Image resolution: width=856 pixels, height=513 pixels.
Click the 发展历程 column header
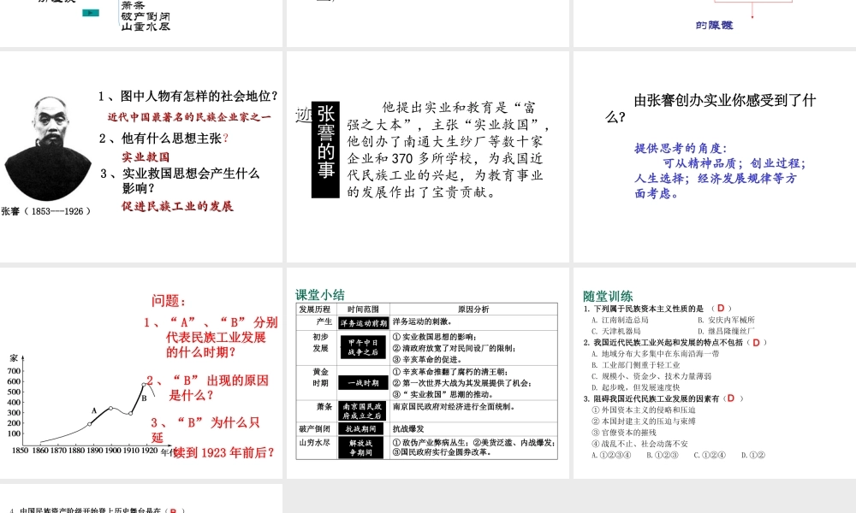pyautogui.click(x=315, y=310)
